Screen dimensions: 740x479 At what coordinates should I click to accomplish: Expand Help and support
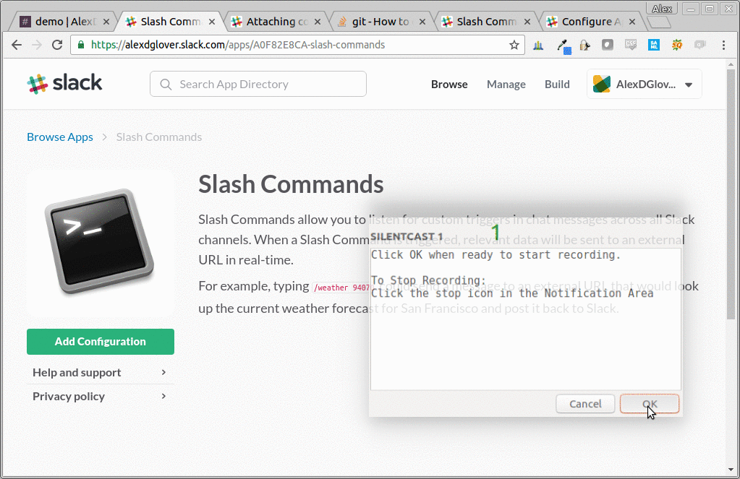click(101, 373)
